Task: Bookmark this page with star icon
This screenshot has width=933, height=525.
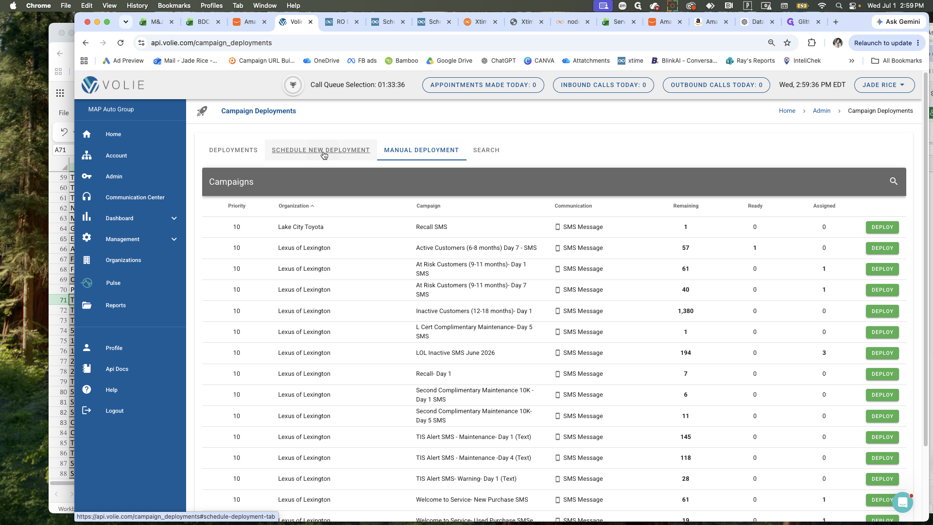Action: tap(787, 43)
